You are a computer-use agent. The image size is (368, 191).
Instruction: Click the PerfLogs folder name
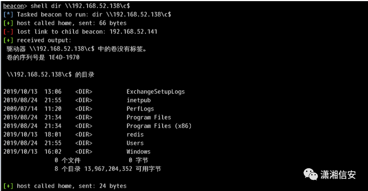pyautogui.click(x=140, y=109)
